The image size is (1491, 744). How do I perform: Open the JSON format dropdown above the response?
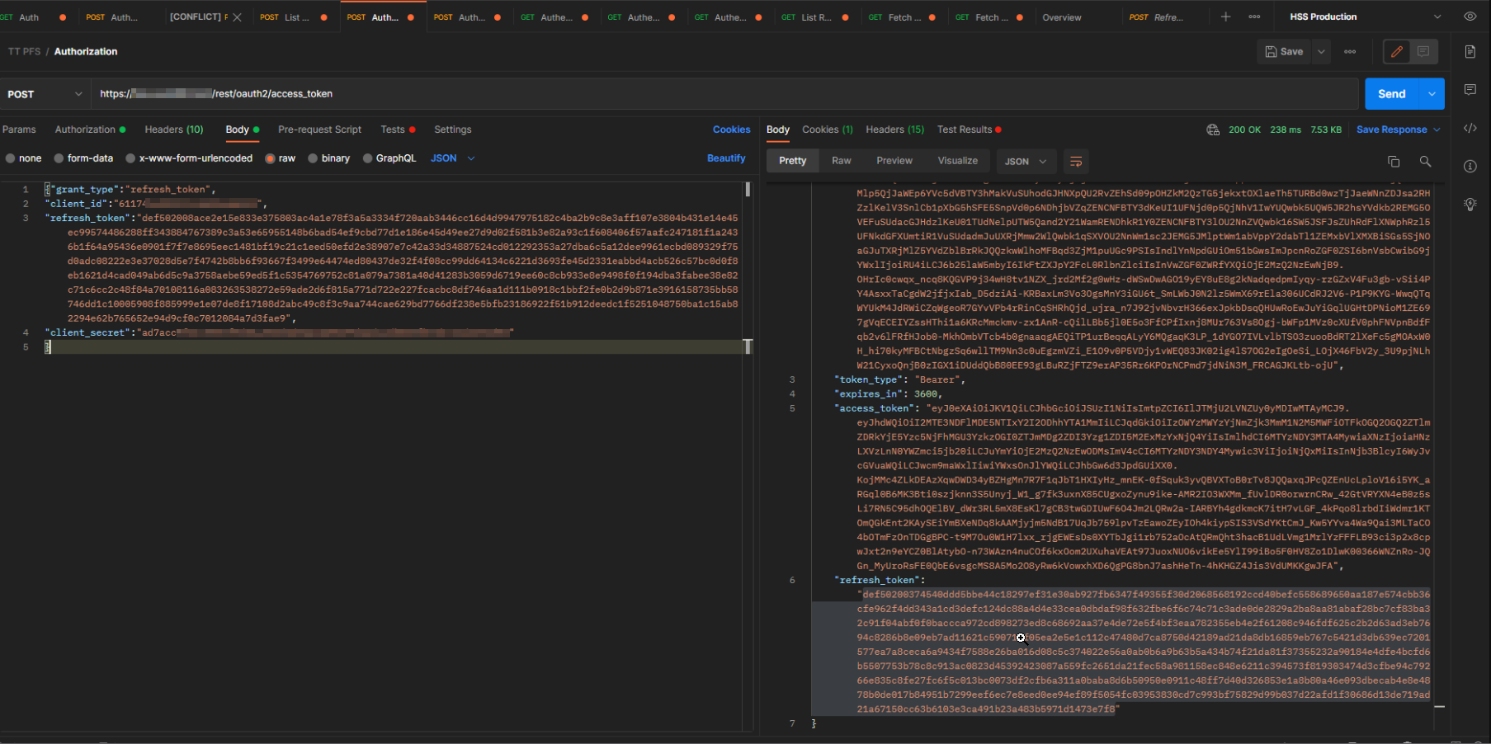coord(1026,161)
